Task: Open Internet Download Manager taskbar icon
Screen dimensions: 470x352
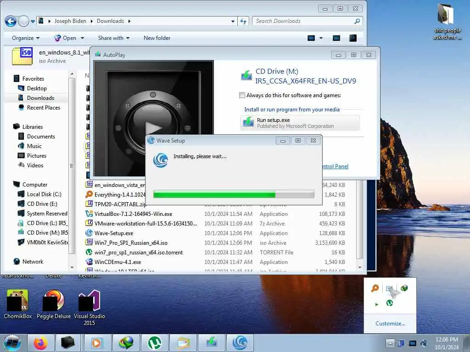Action: [126, 343]
